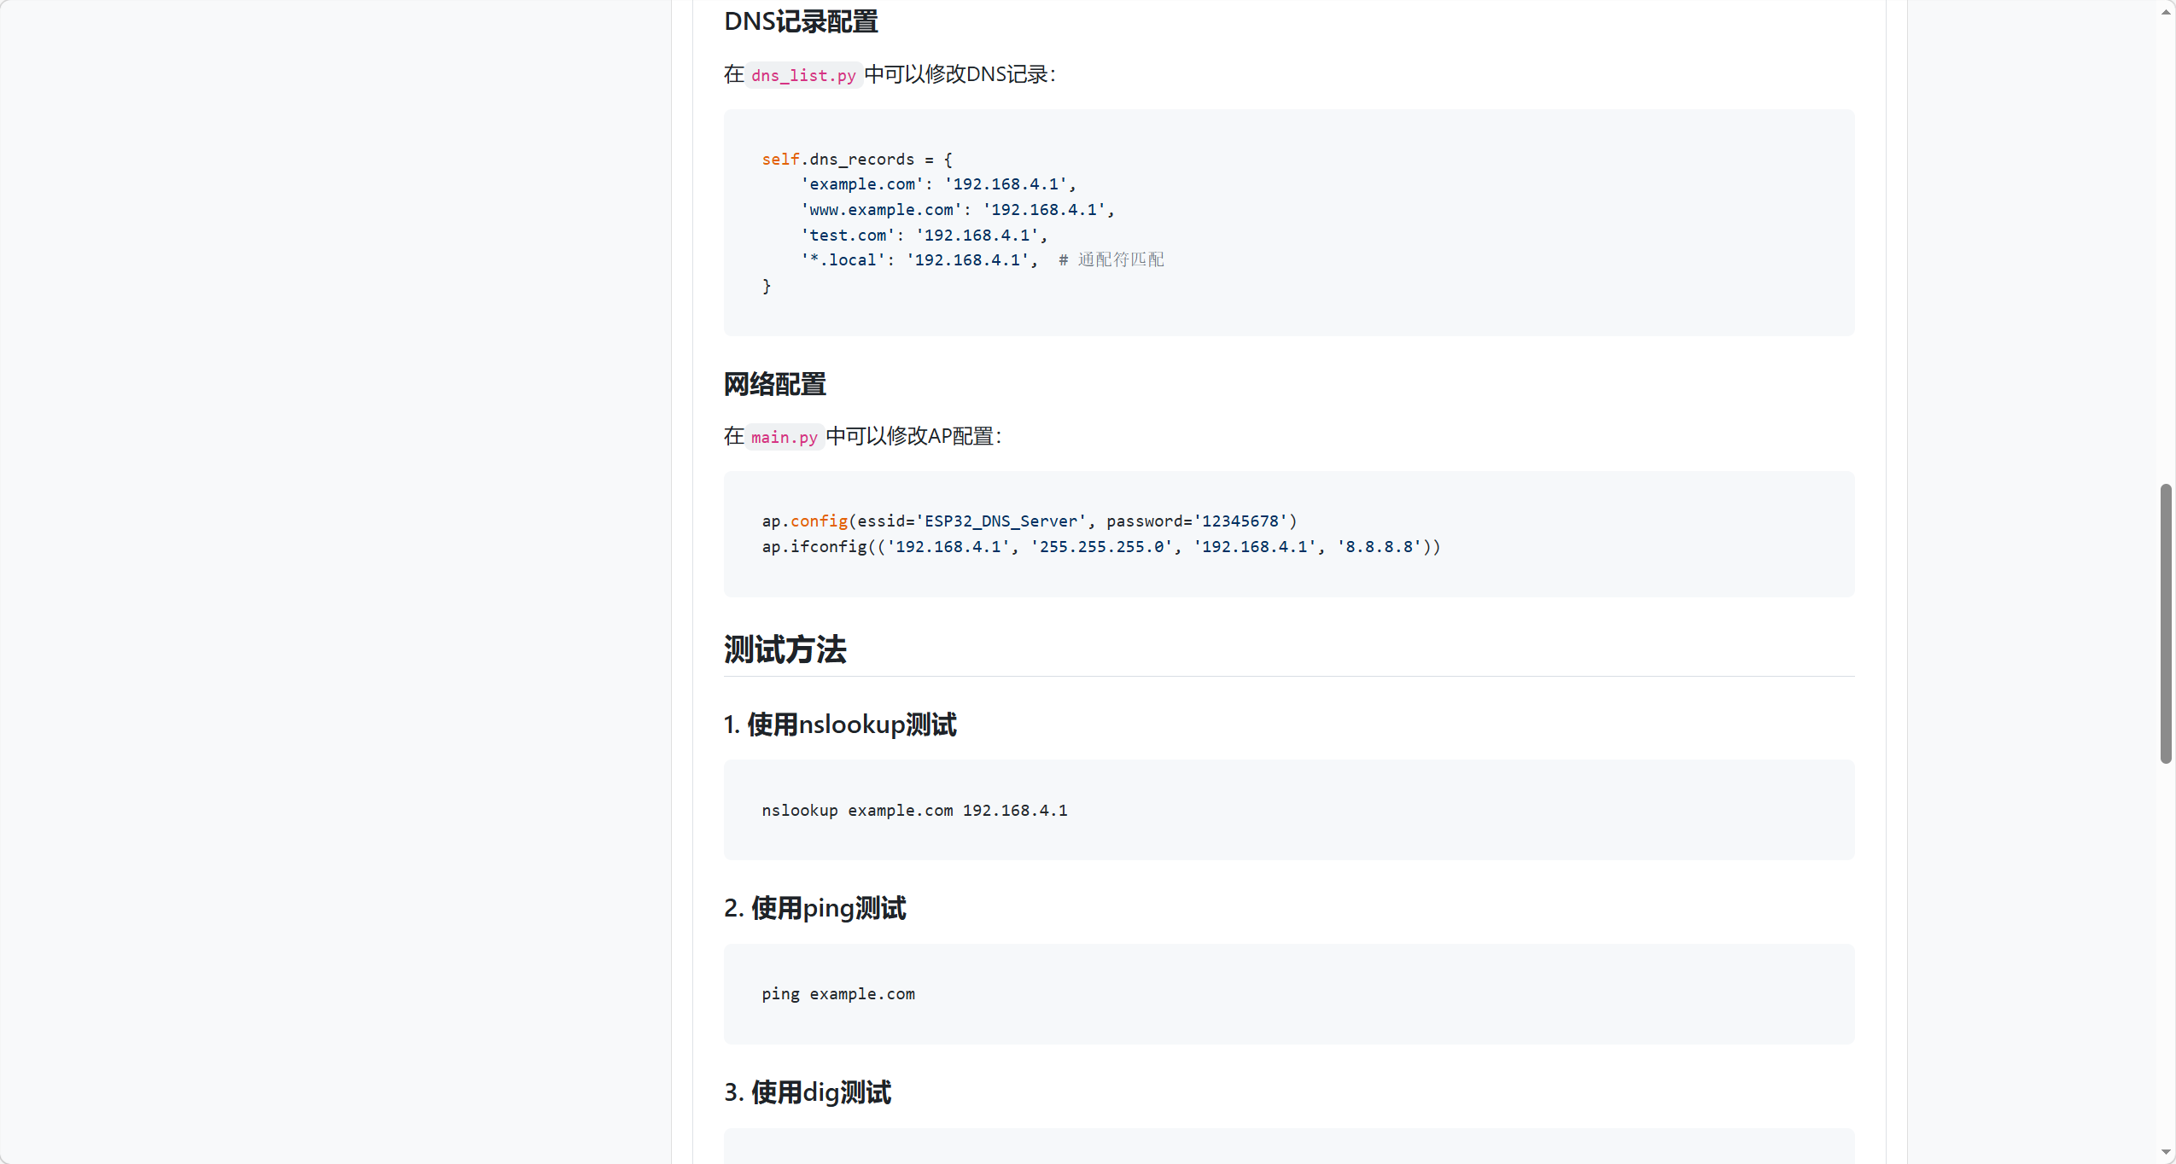
Task: Click the main.py inline code
Action: pyautogui.click(x=784, y=437)
